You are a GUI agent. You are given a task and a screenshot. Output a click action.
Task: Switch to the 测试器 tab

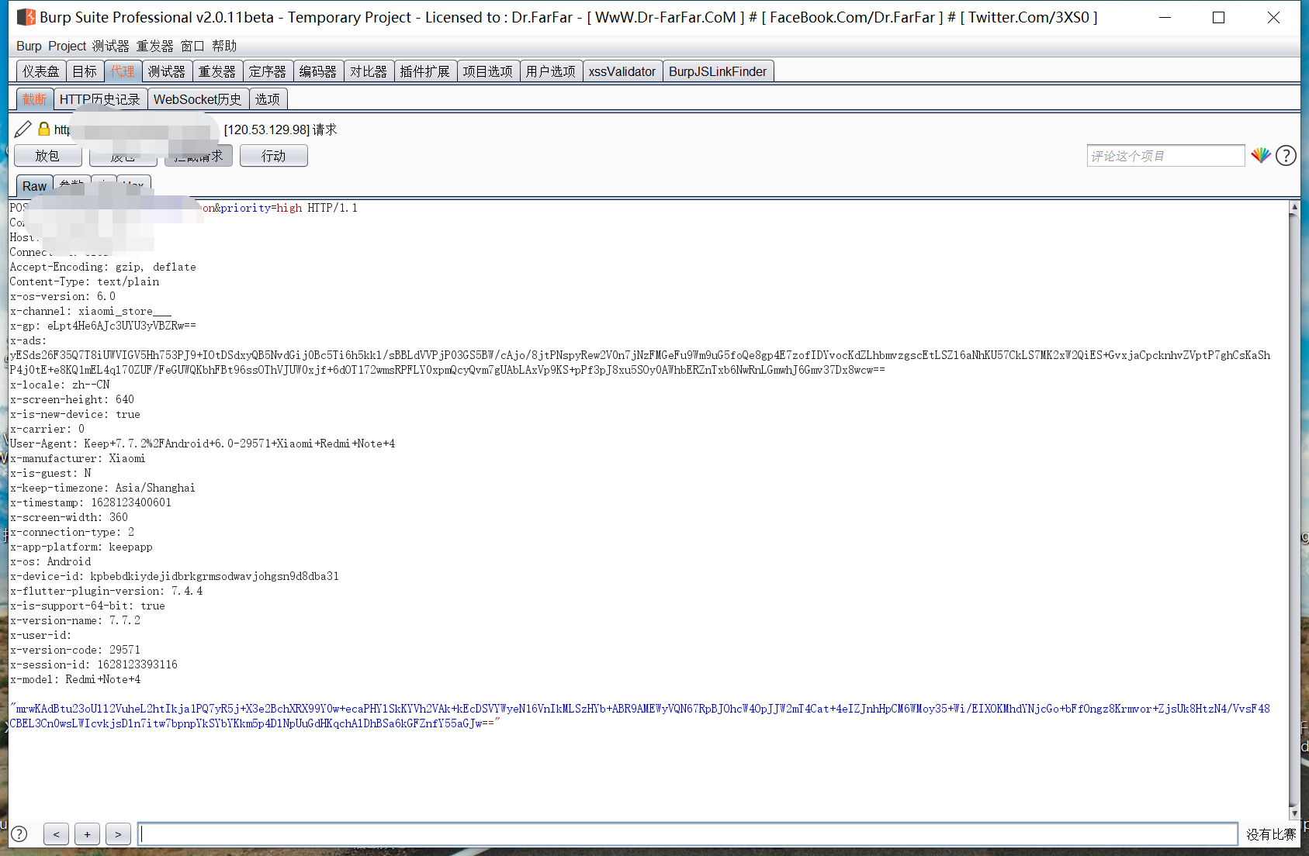[167, 71]
